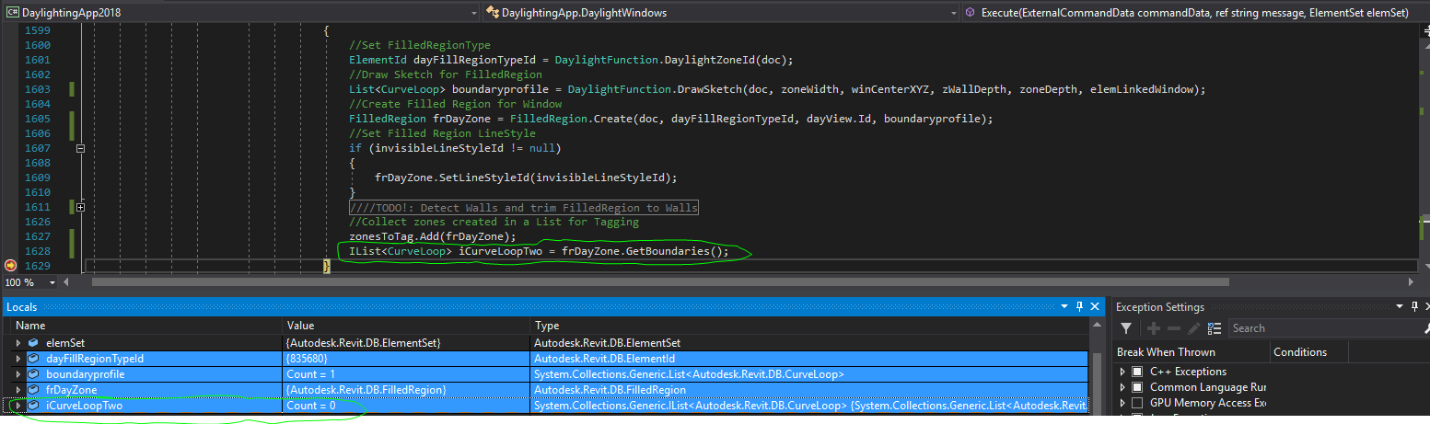Toggle Common Language Runtime exceptions checkbox

1137,387
